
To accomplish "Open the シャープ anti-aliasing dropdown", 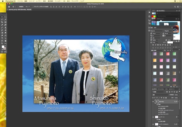I will [170, 50].
